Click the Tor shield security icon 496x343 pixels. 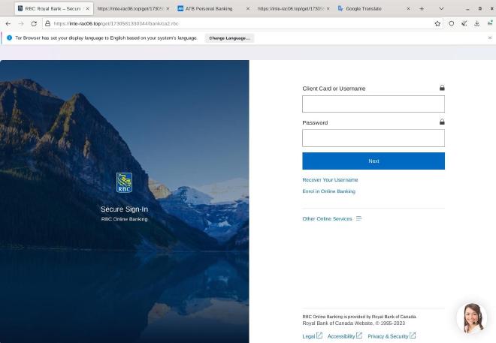[451, 23]
